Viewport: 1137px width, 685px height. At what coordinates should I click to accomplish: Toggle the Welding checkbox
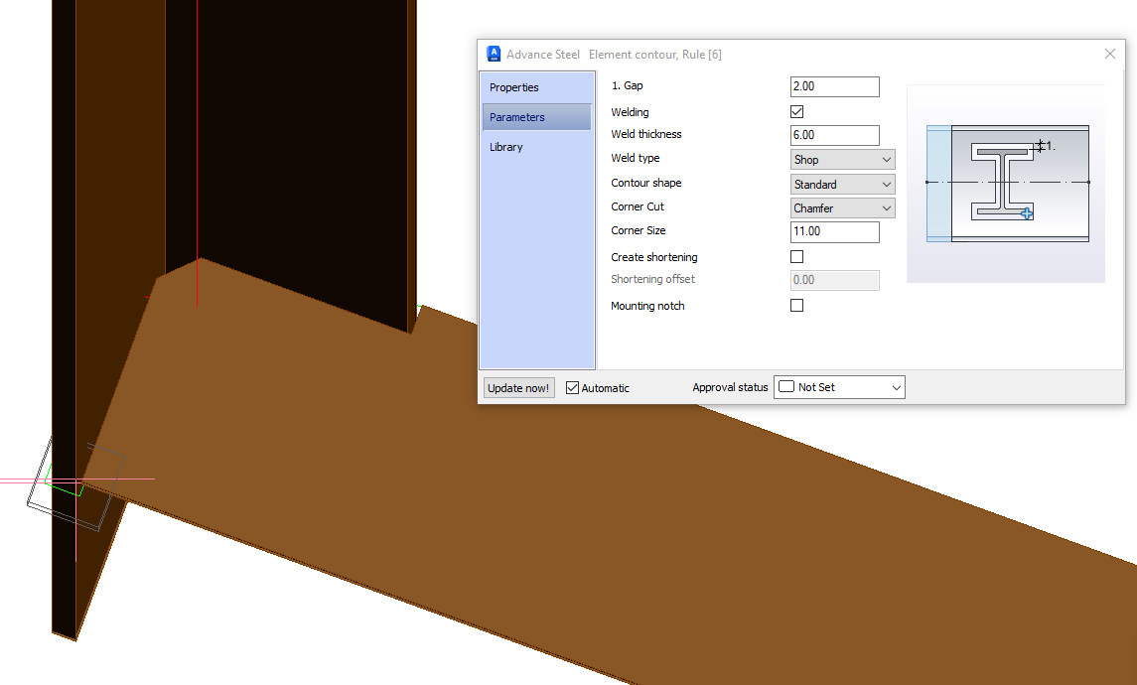(x=797, y=111)
